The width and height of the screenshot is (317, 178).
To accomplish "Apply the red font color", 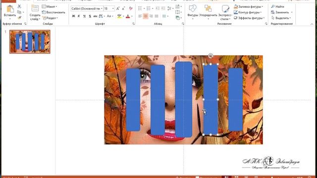I will 128,16.
